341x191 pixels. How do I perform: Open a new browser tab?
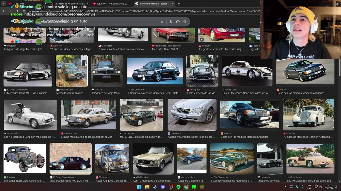[x=178, y=4]
